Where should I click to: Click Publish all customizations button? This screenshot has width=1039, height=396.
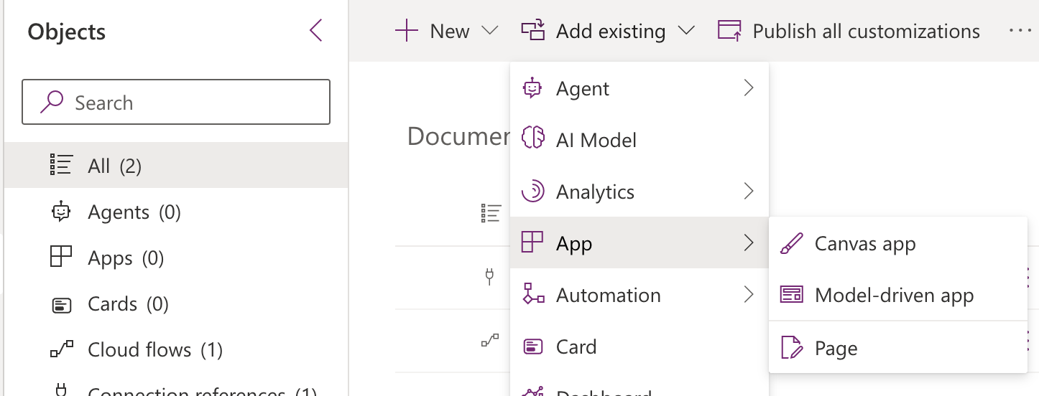tap(849, 31)
